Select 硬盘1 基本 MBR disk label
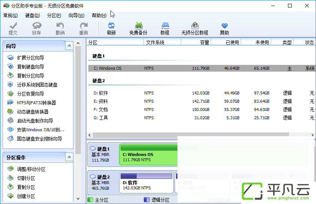The height and width of the screenshot is (204, 316). 100,154
